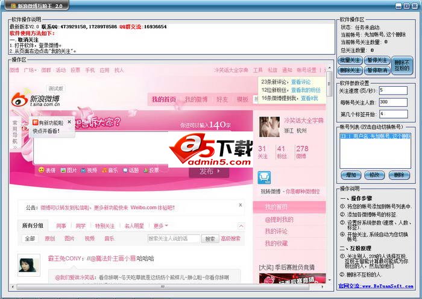The image size is (422, 299).
Task: Open the blue 玩转微博 sofa icon
Action: (x=264, y=178)
